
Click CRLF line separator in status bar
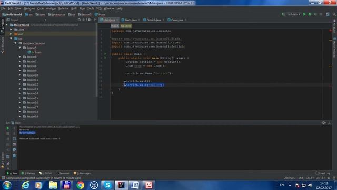[x=310, y=178]
